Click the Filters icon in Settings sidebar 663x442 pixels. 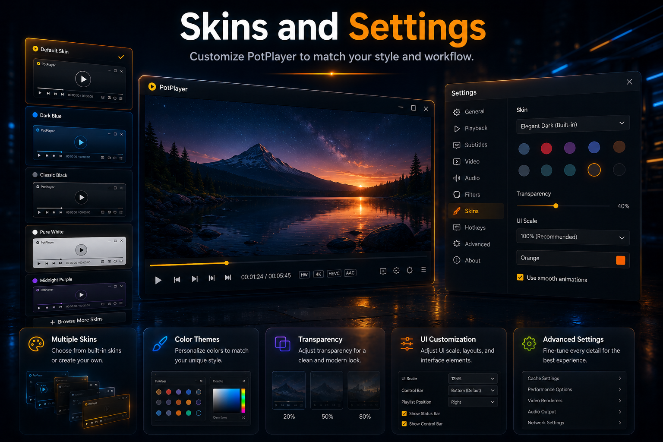click(x=457, y=194)
